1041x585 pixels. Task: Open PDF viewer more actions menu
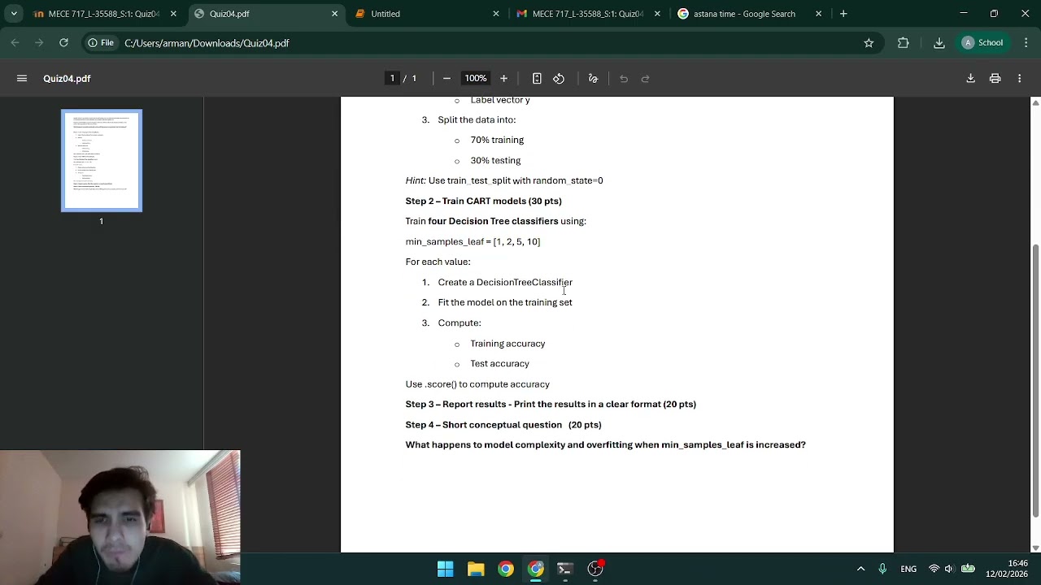click(x=1019, y=79)
